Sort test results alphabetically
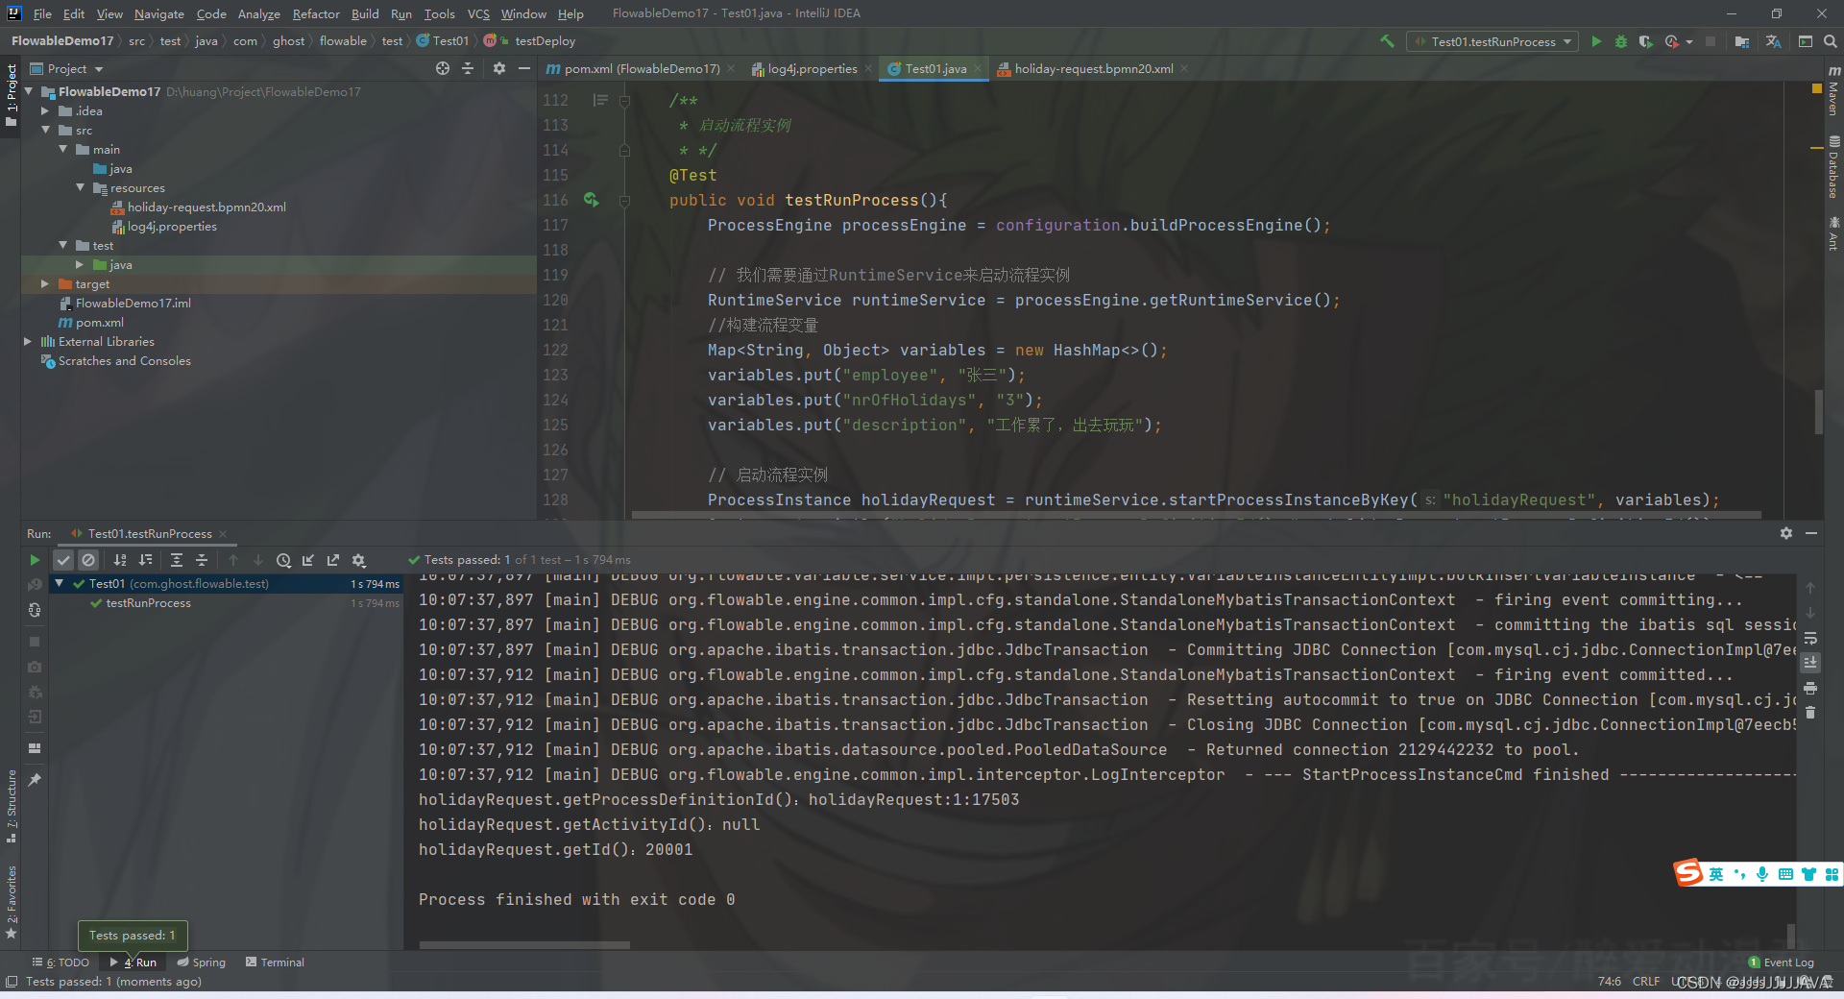This screenshot has height=999, width=1844. (120, 560)
